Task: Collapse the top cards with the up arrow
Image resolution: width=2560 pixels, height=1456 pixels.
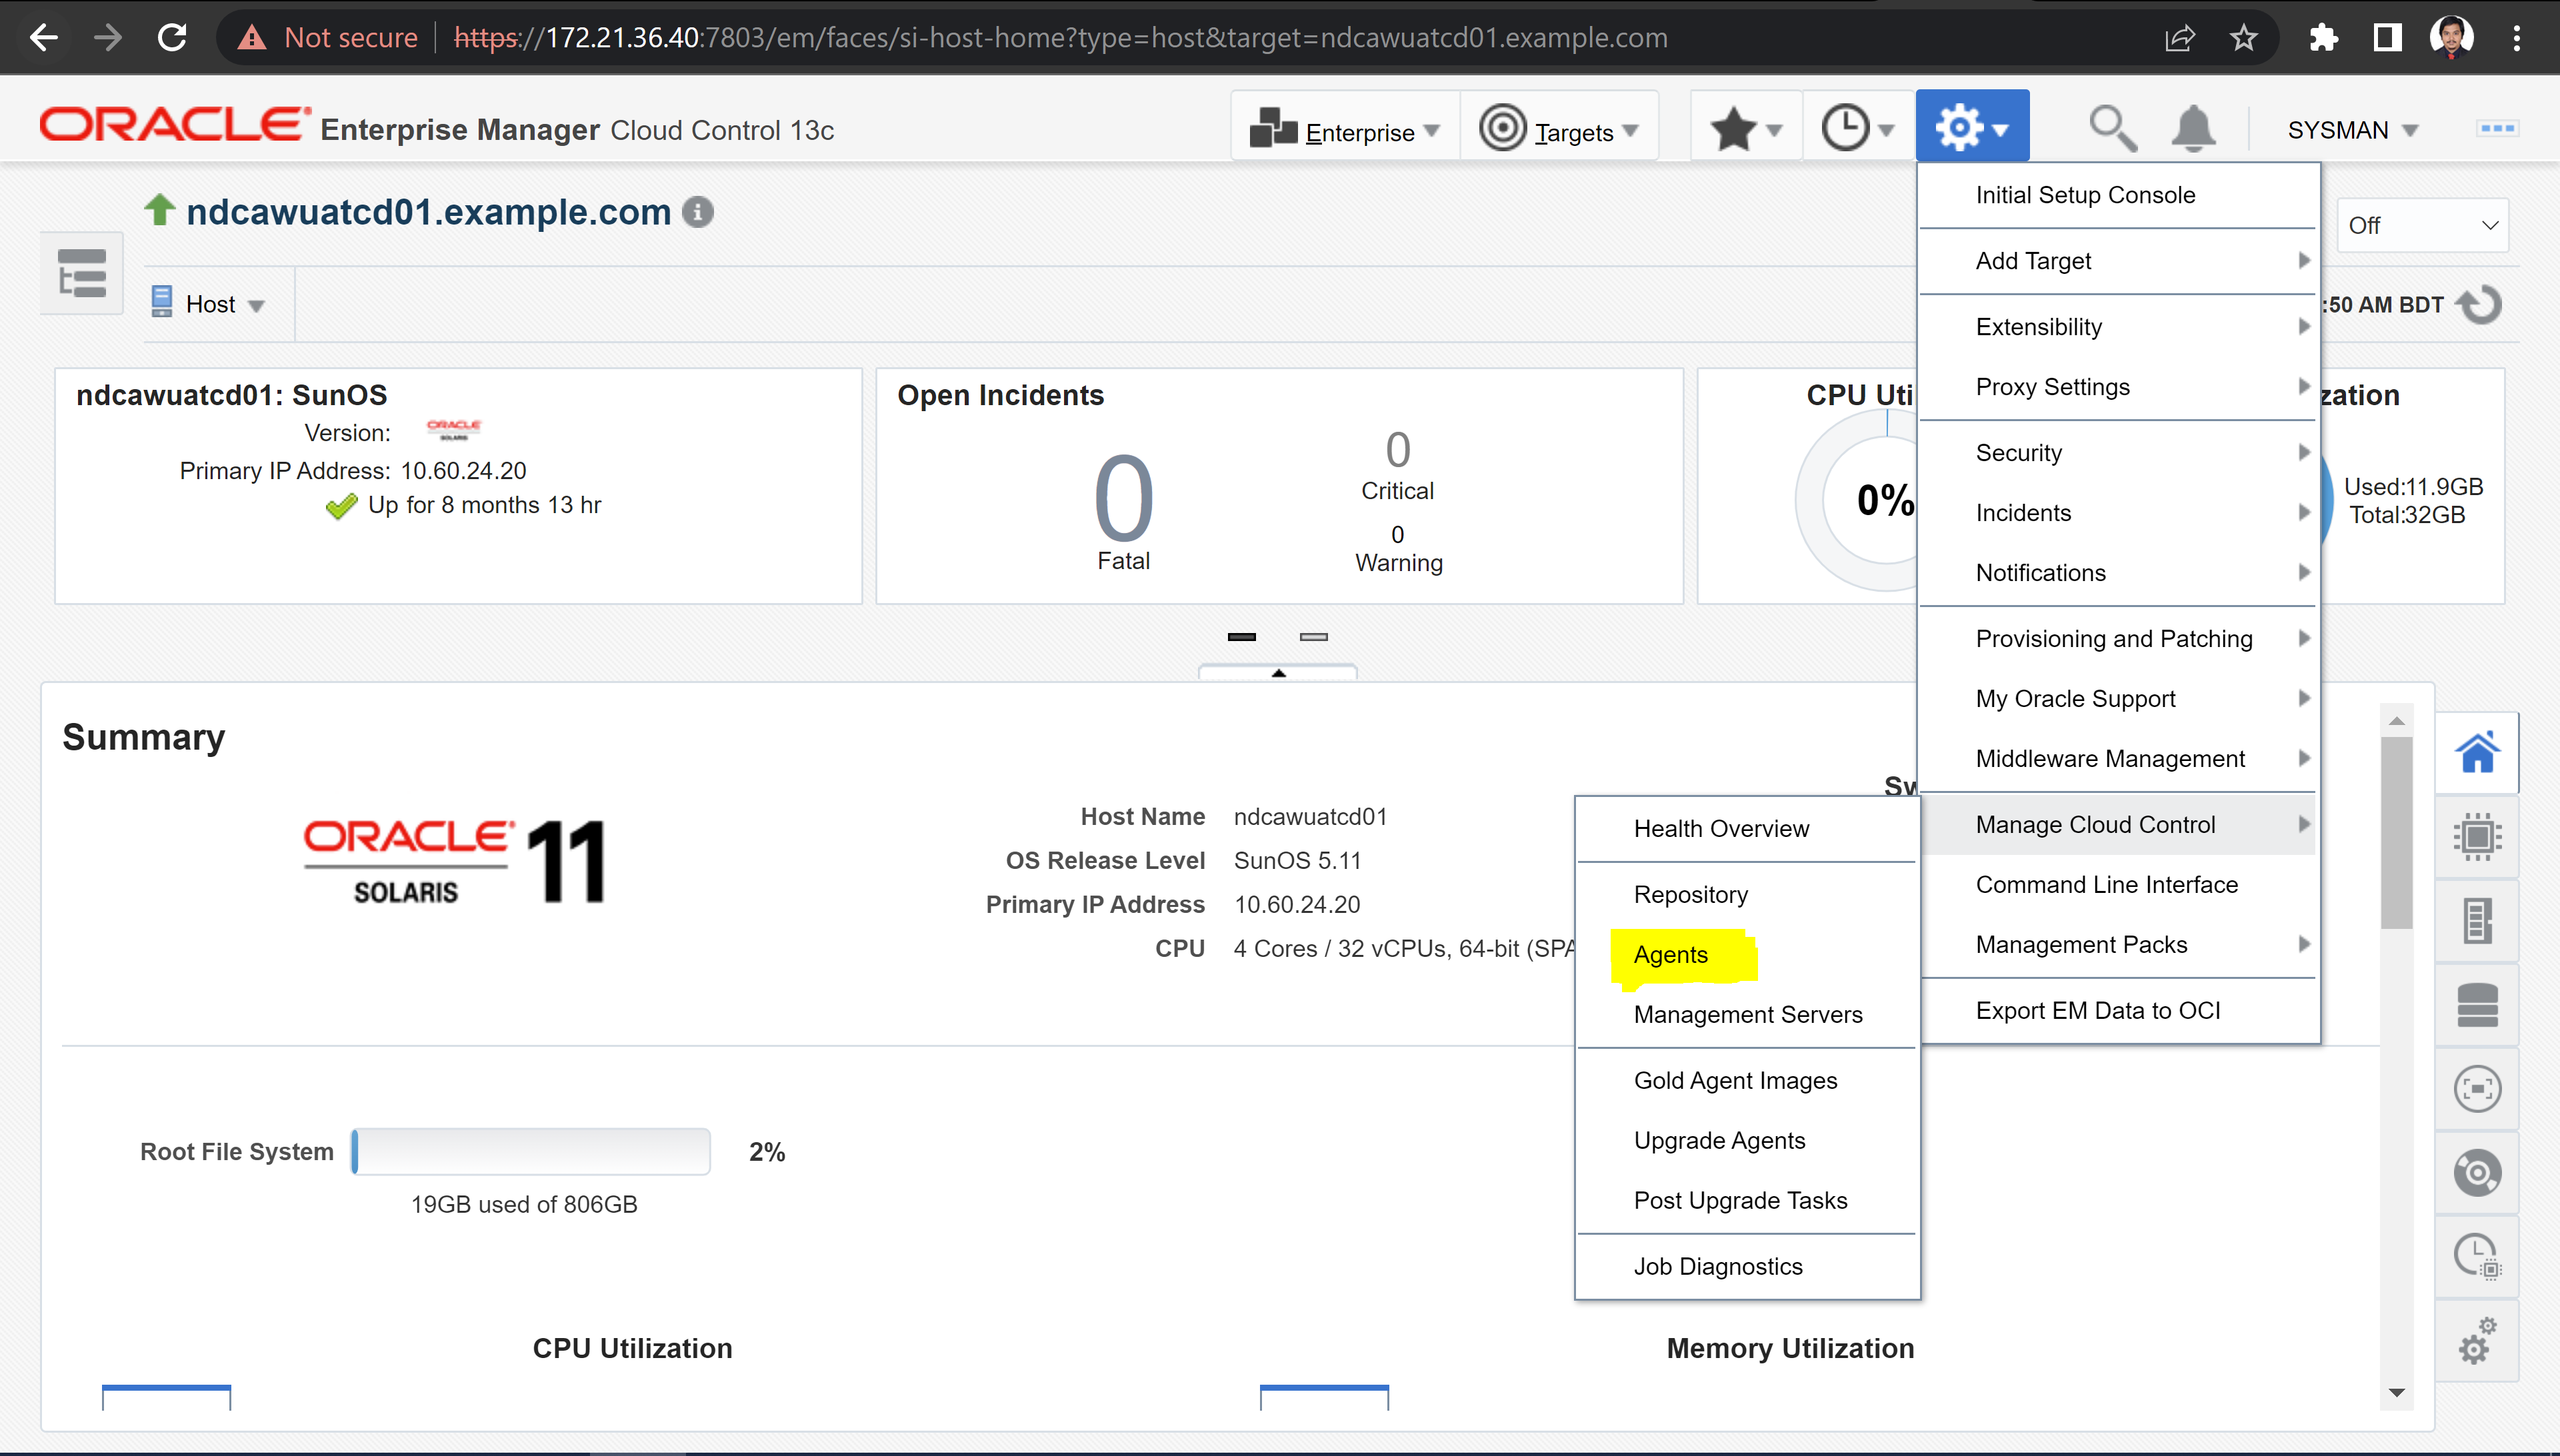Action: point(1277,672)
